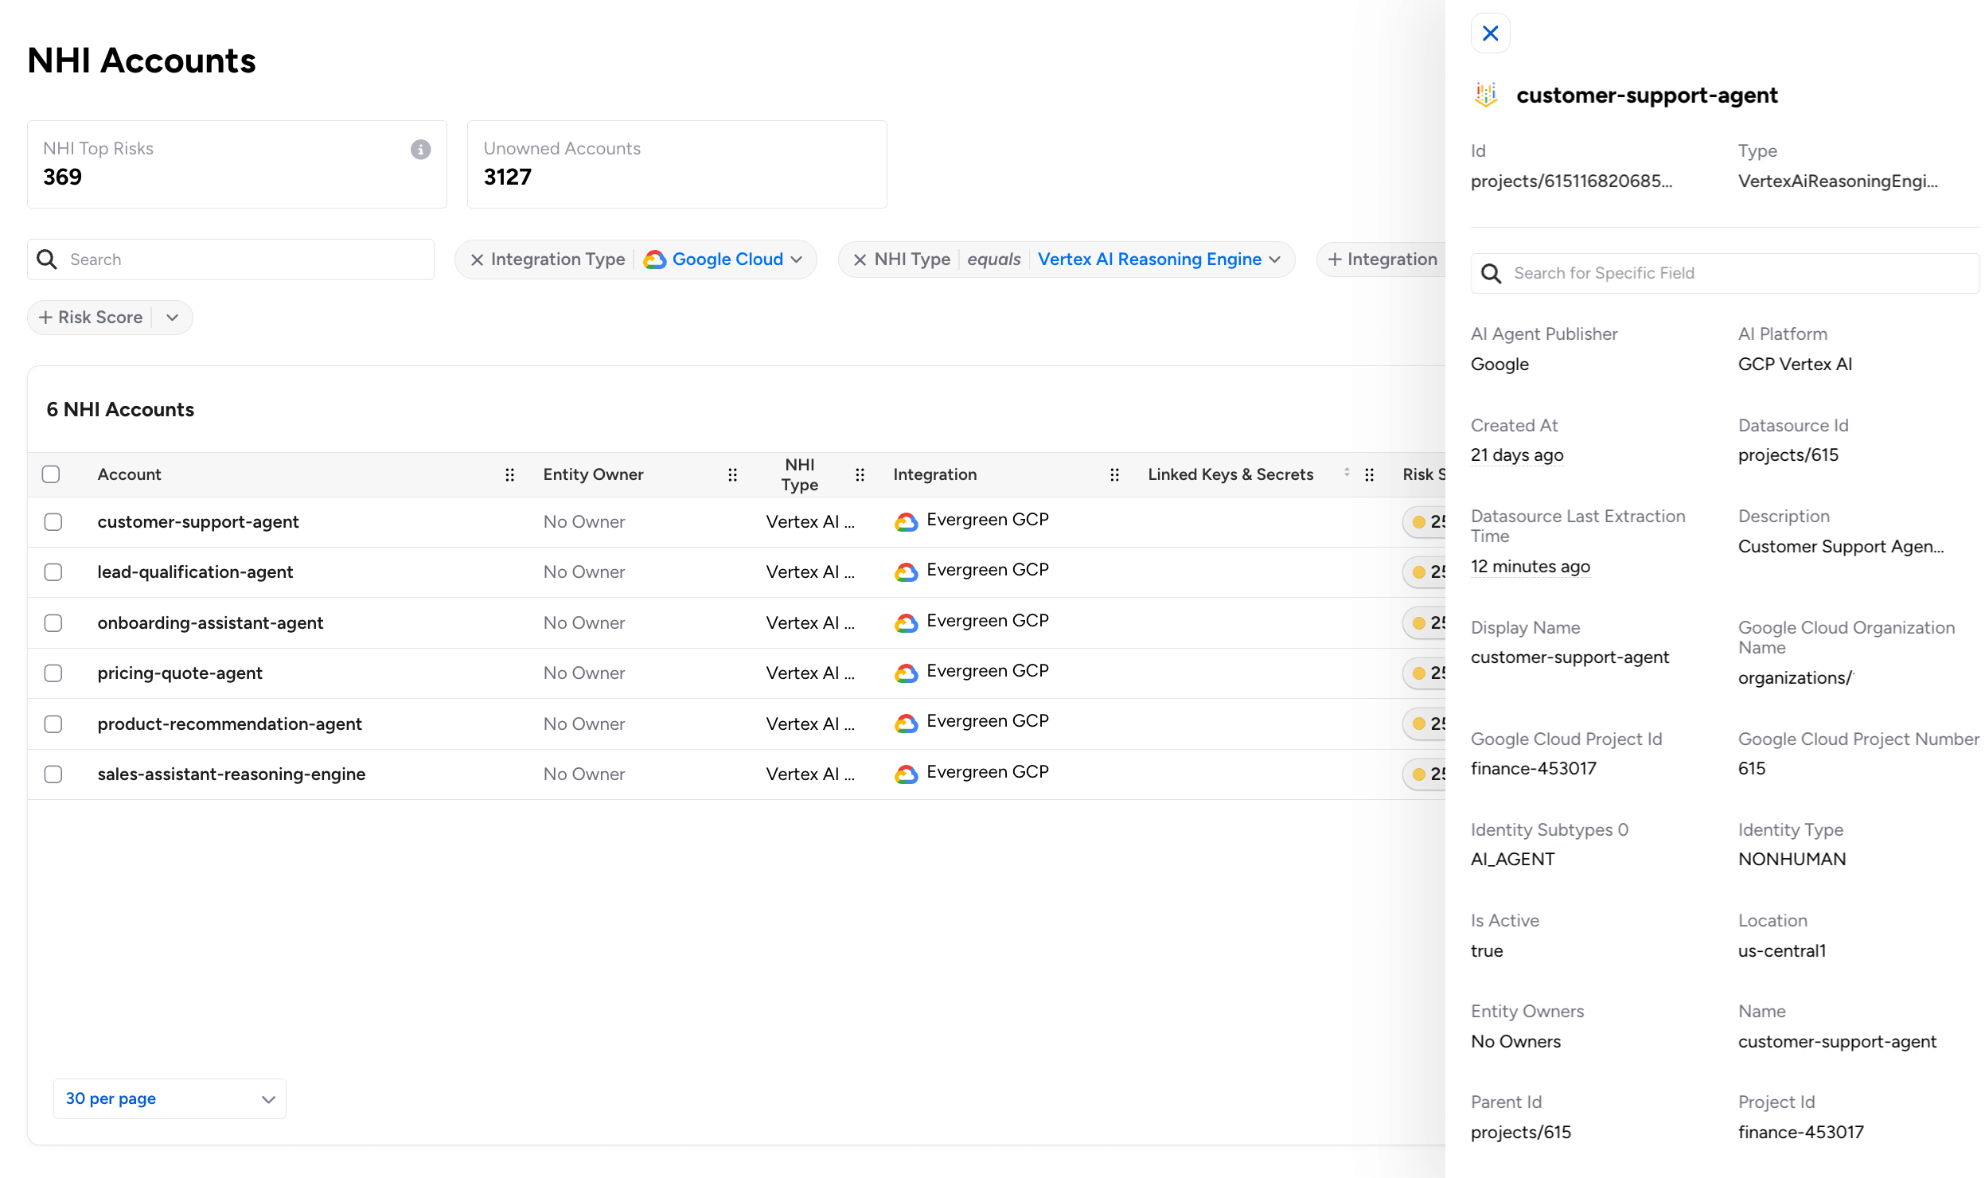Select the pricing-quote-agent row checkbox
1985x1178 pixels.
tap(53, 673)
